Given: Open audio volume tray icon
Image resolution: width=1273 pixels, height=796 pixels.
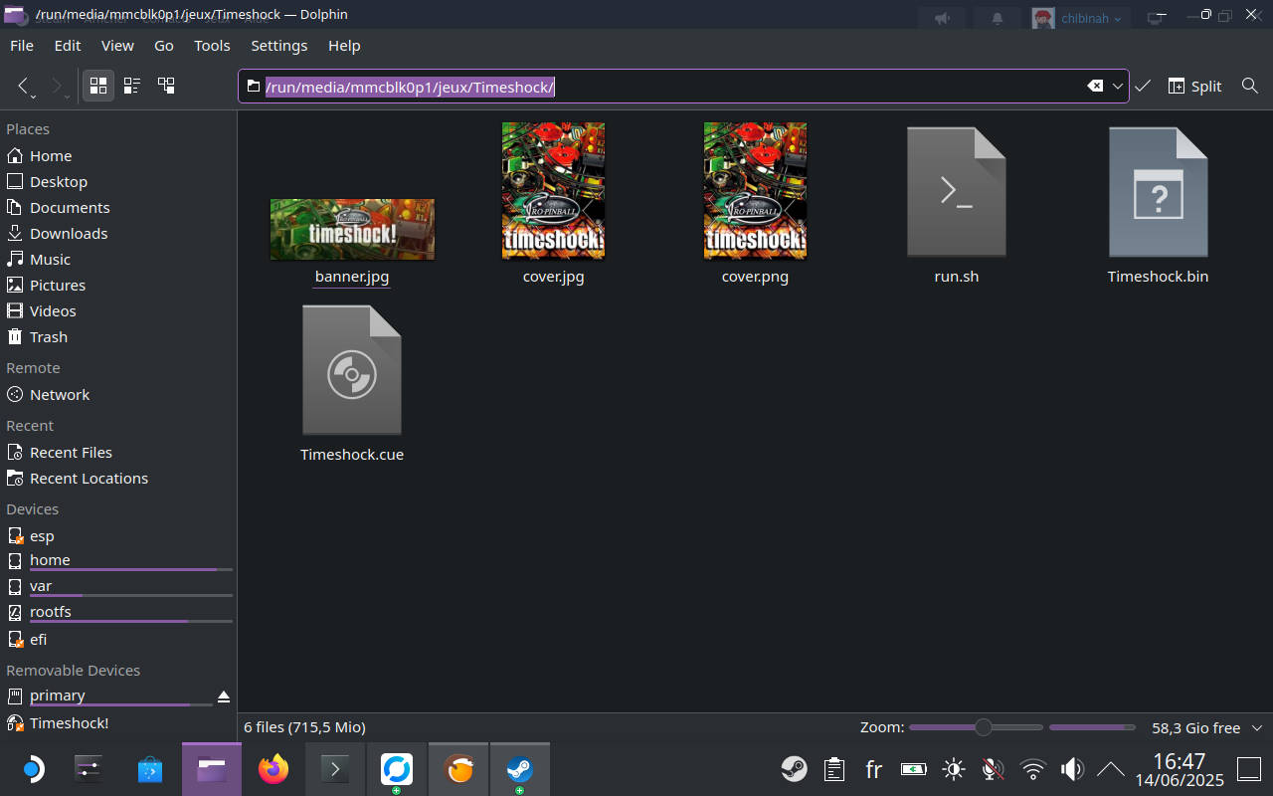Looking at the screenshot, I should pos(1072,769).
